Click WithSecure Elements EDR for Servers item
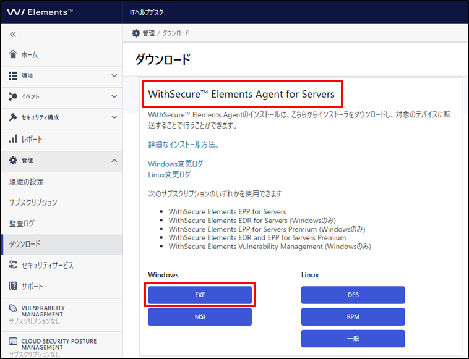Viewport: 469px width, 359px height. tap(252, 221)
